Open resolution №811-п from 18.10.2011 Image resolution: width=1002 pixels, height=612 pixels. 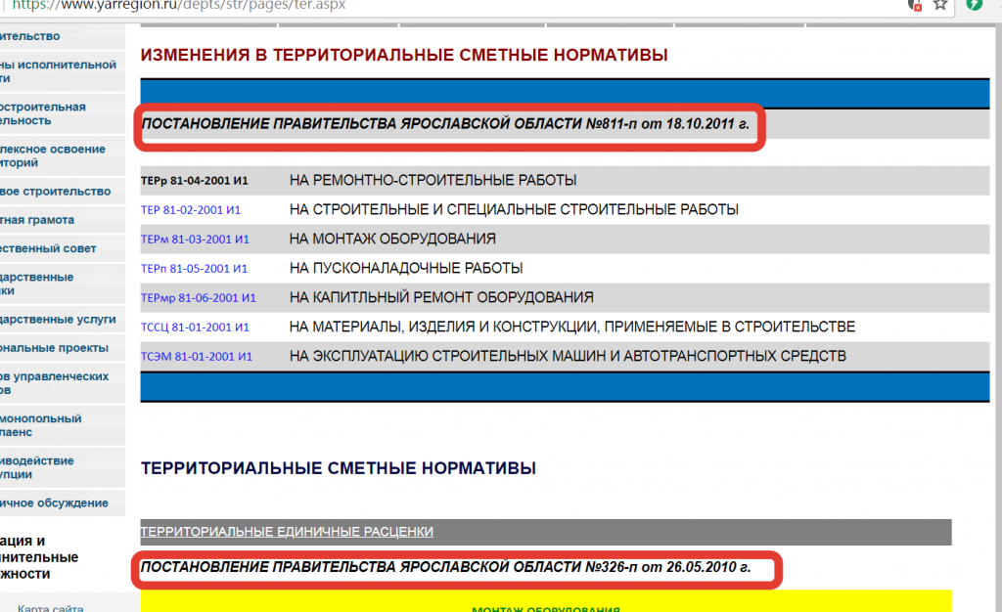coord(448,124)
